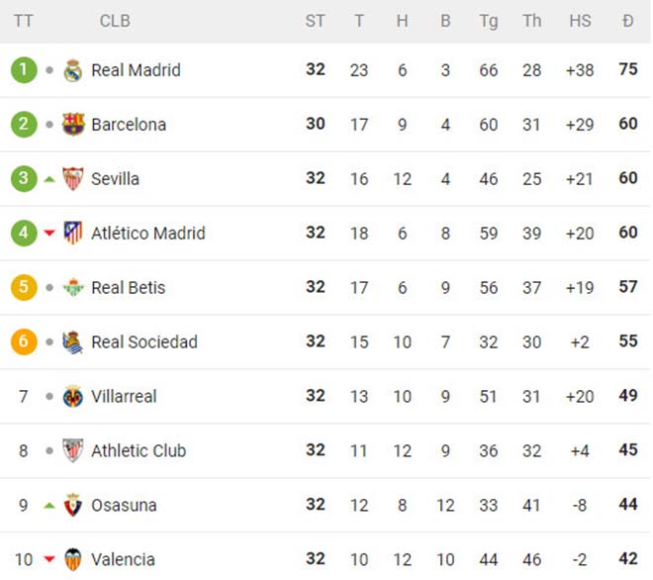Select the Villarreal team name
Image resolution: width=653 pixels, height=580 pixels.
pos(124,397)
